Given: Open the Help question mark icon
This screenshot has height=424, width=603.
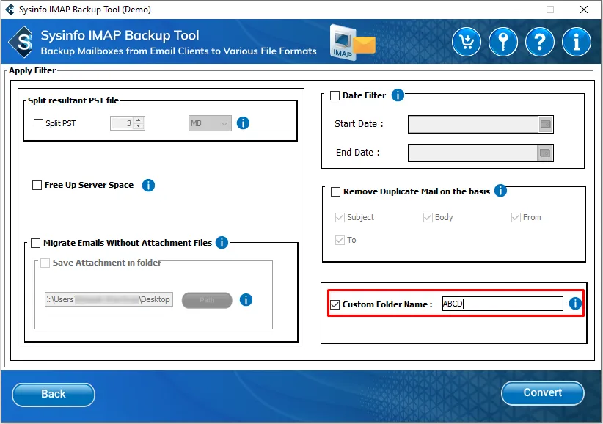Looking at the screenshot, I should [540, 42].
